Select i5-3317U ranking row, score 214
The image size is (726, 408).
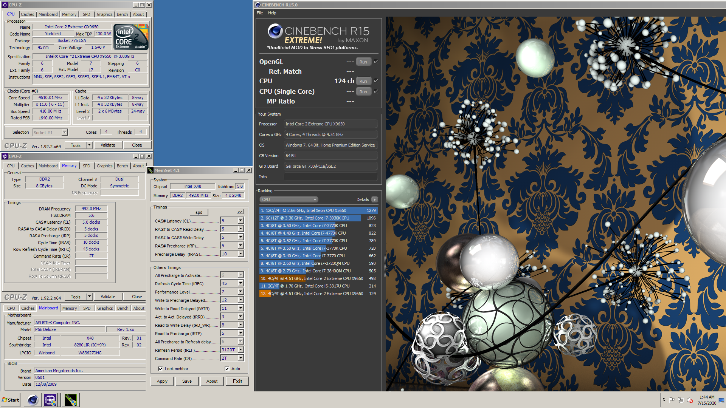click(x=318, y=286)
